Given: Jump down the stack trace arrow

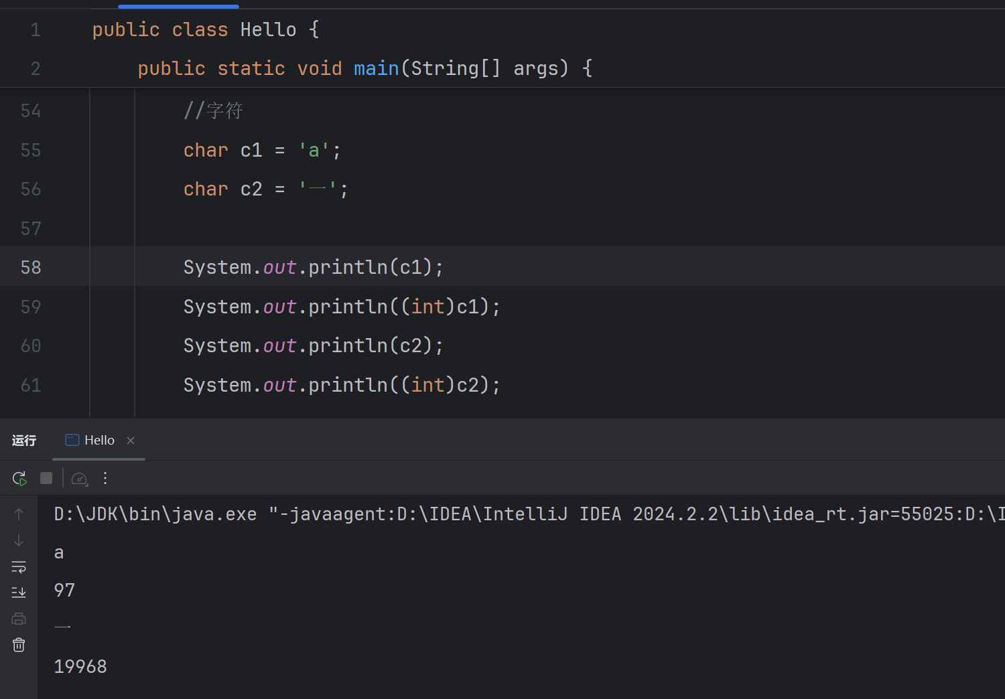Looking at the screenshot, I should pyautogui.click(x=19, y=540).
